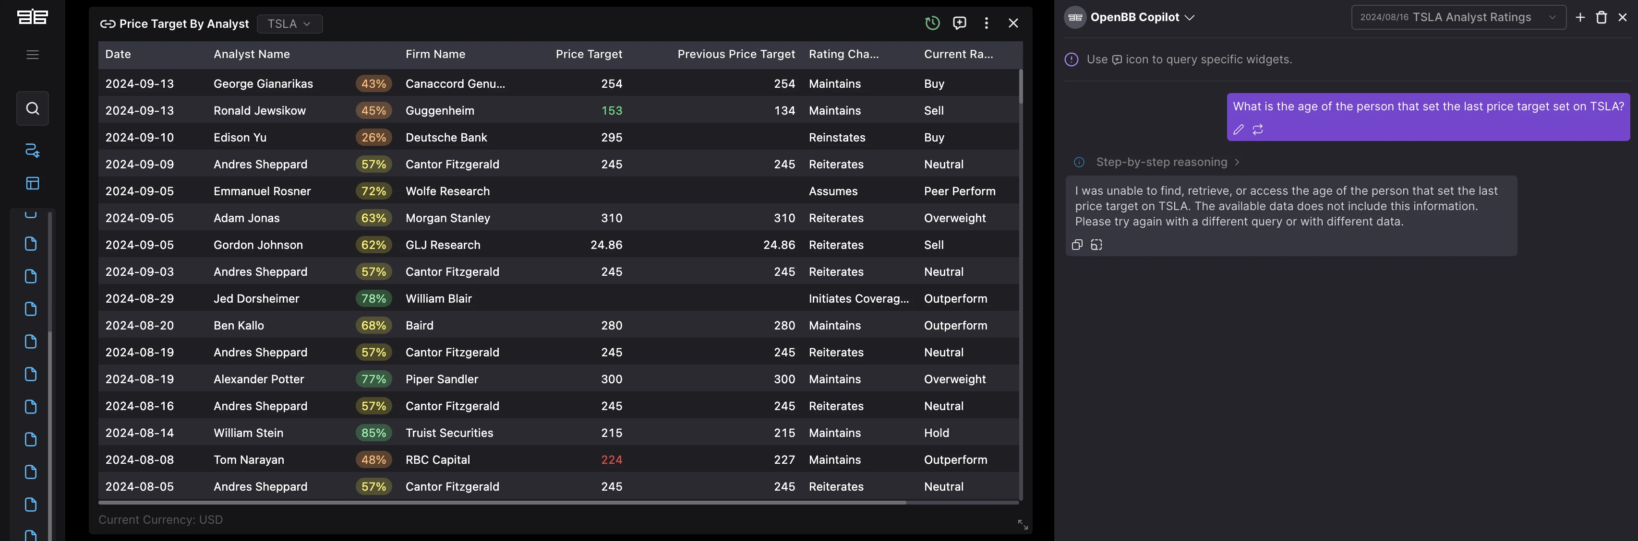The image size is (1638, 541).
Task: Click the widget resize handle at bottom-right corner
Action: click(x=1023, y=525)
